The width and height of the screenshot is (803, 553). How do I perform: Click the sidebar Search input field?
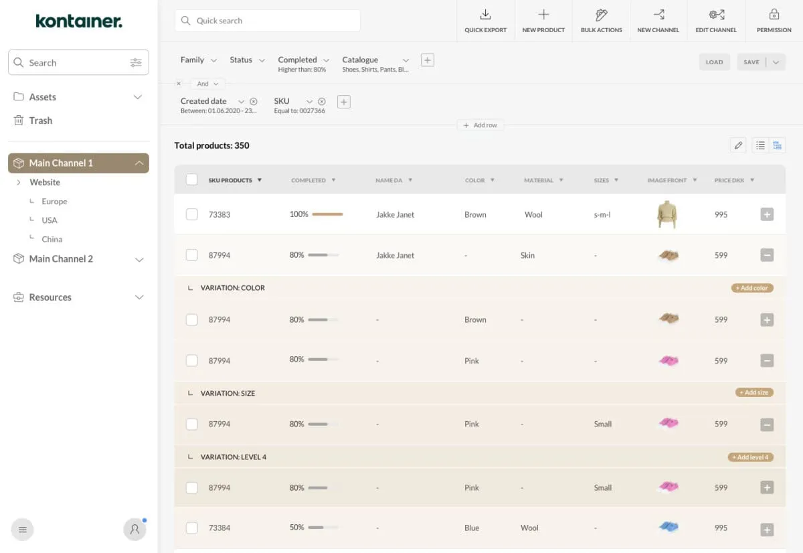[78, 62]
